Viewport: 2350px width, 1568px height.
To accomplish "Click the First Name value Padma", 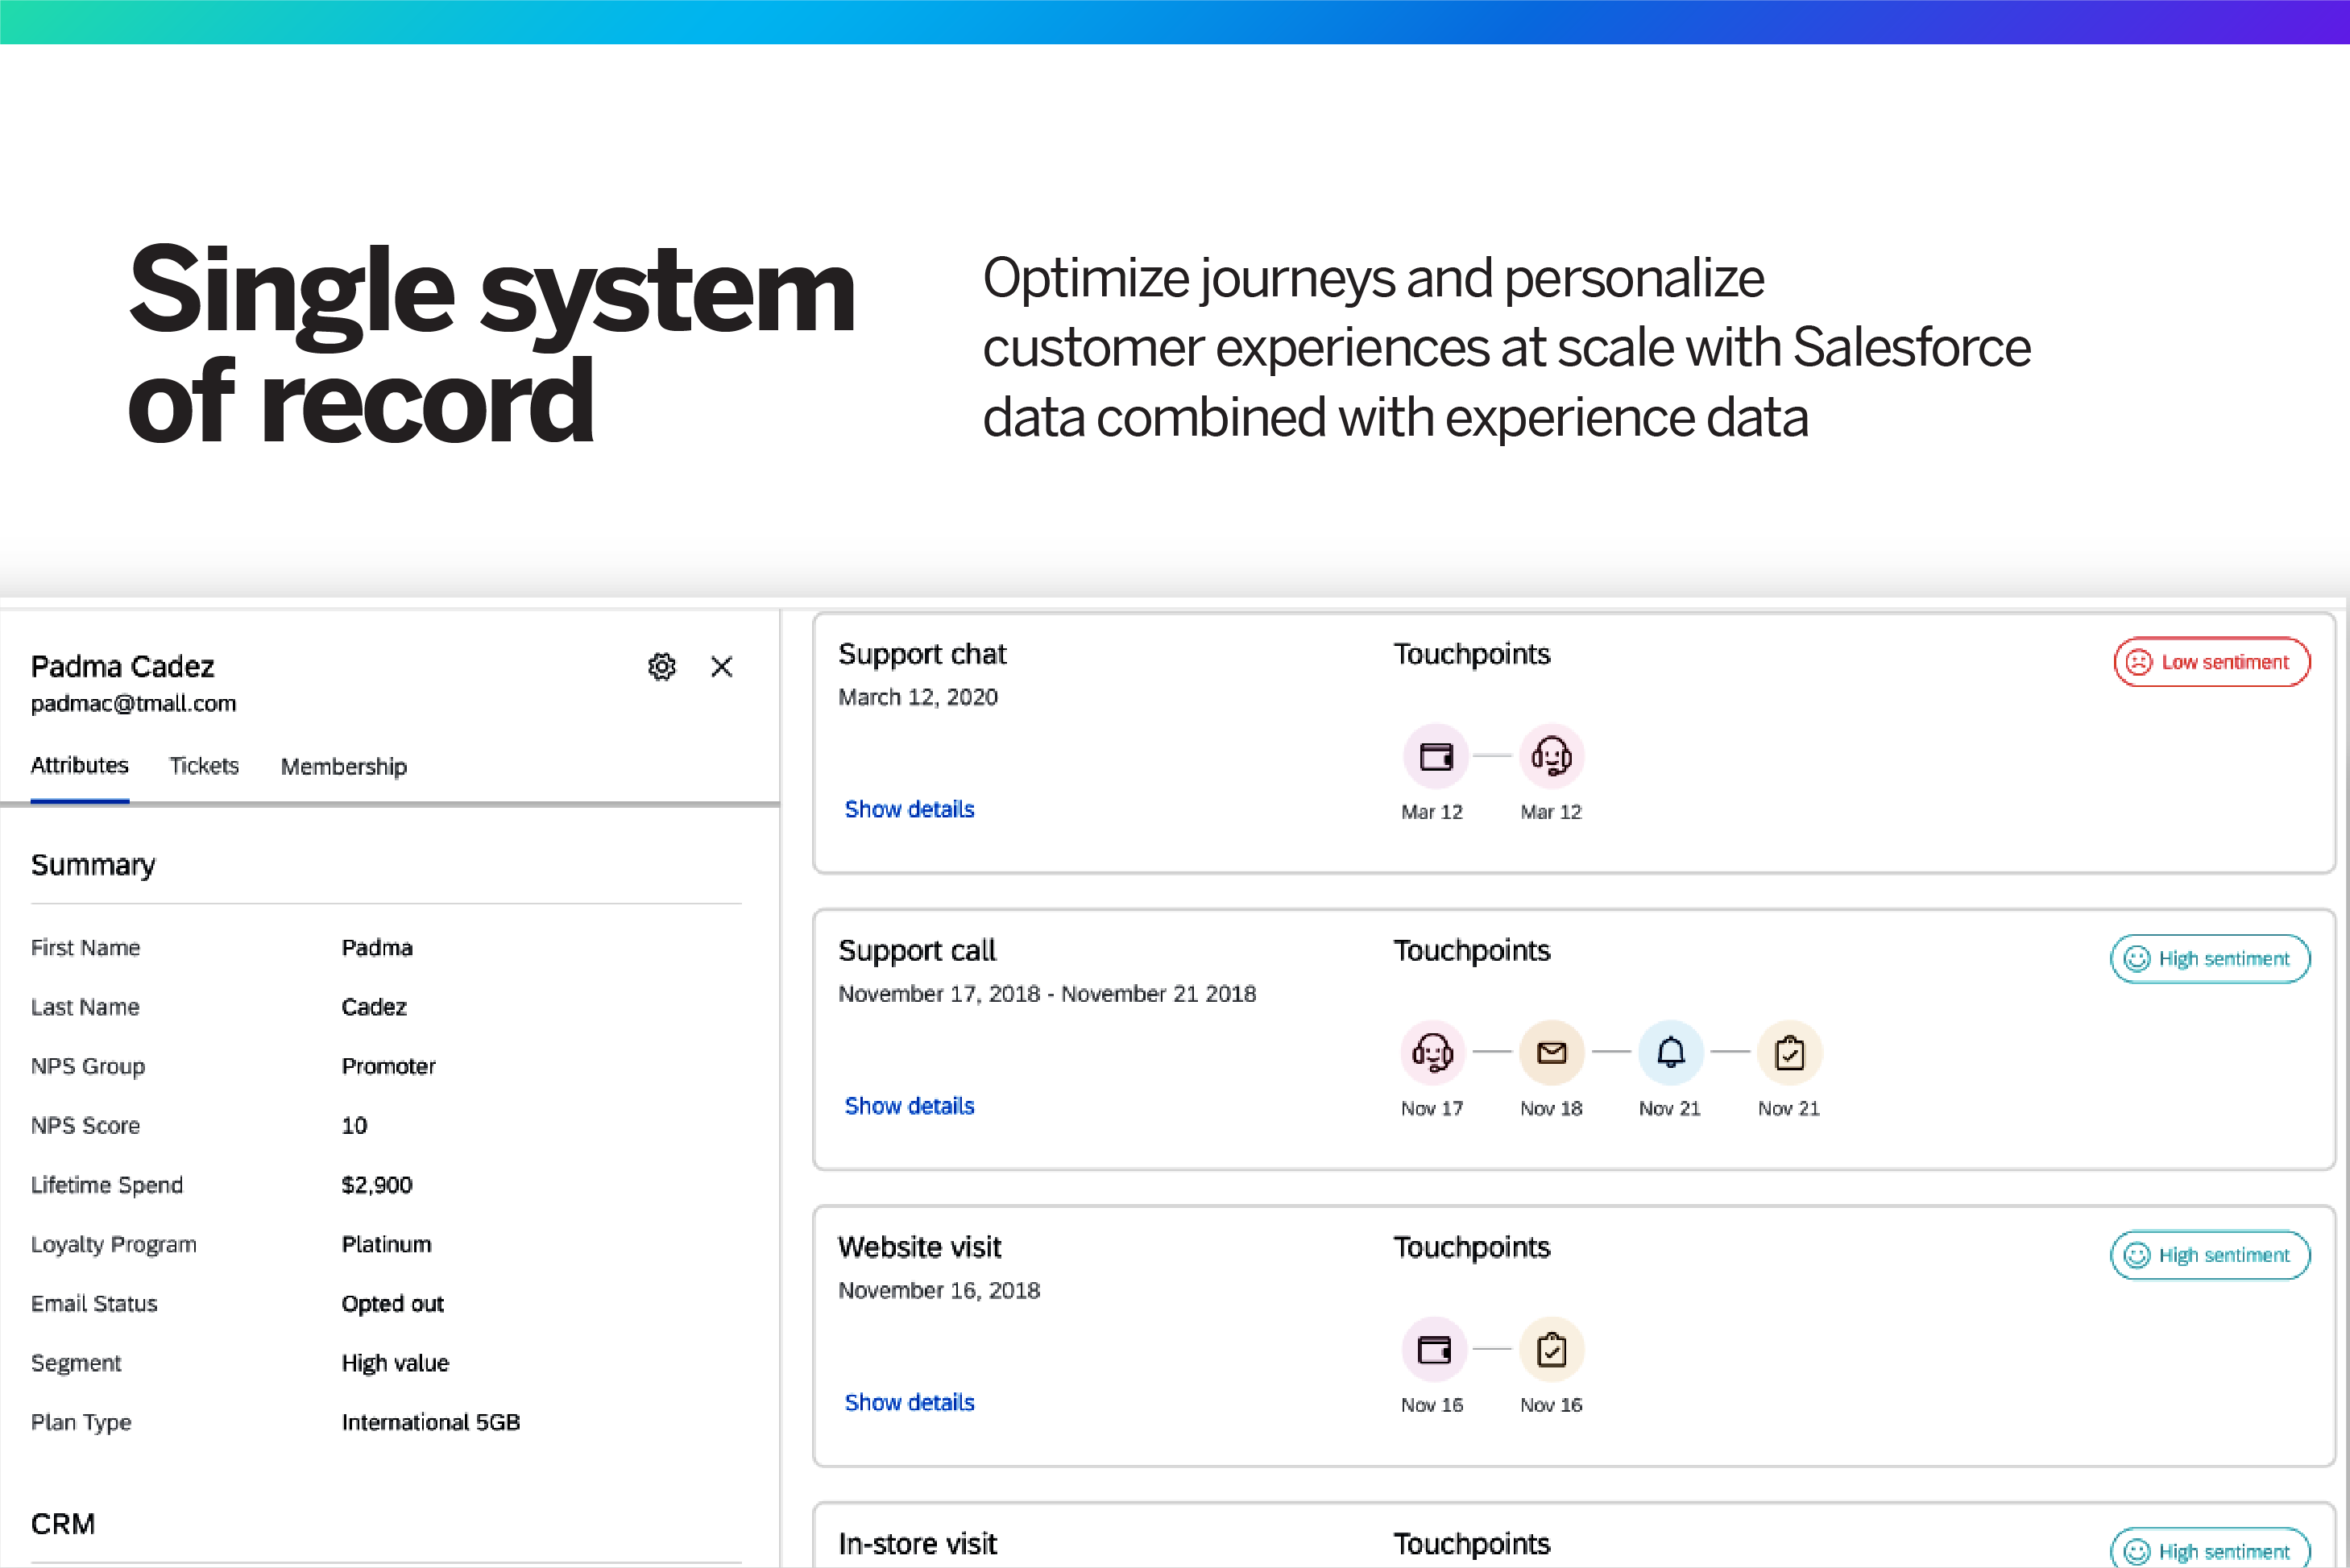I will coord(376,948).
